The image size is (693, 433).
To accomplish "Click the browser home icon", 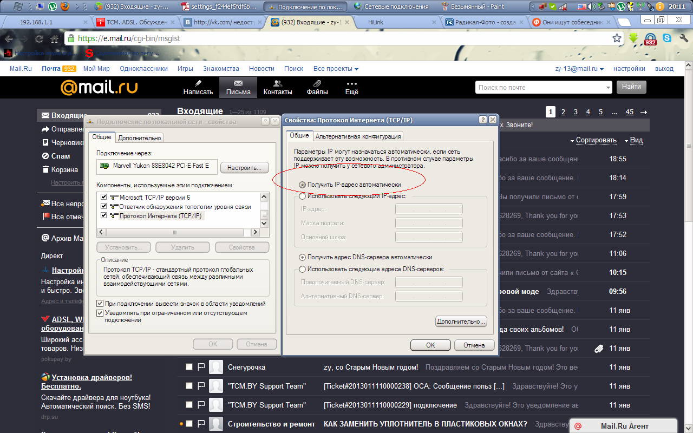I will tap(54, 39).
